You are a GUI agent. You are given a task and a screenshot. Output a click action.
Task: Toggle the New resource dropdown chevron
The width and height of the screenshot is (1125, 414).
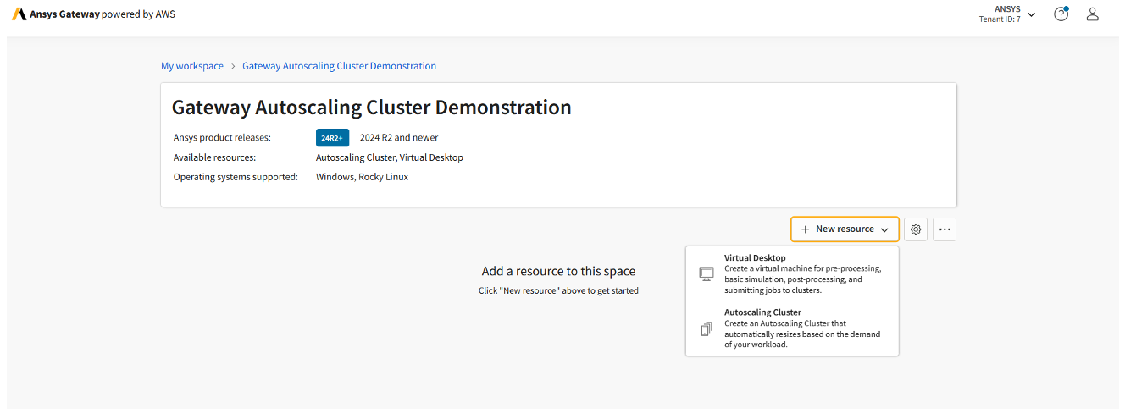(884, 230)
